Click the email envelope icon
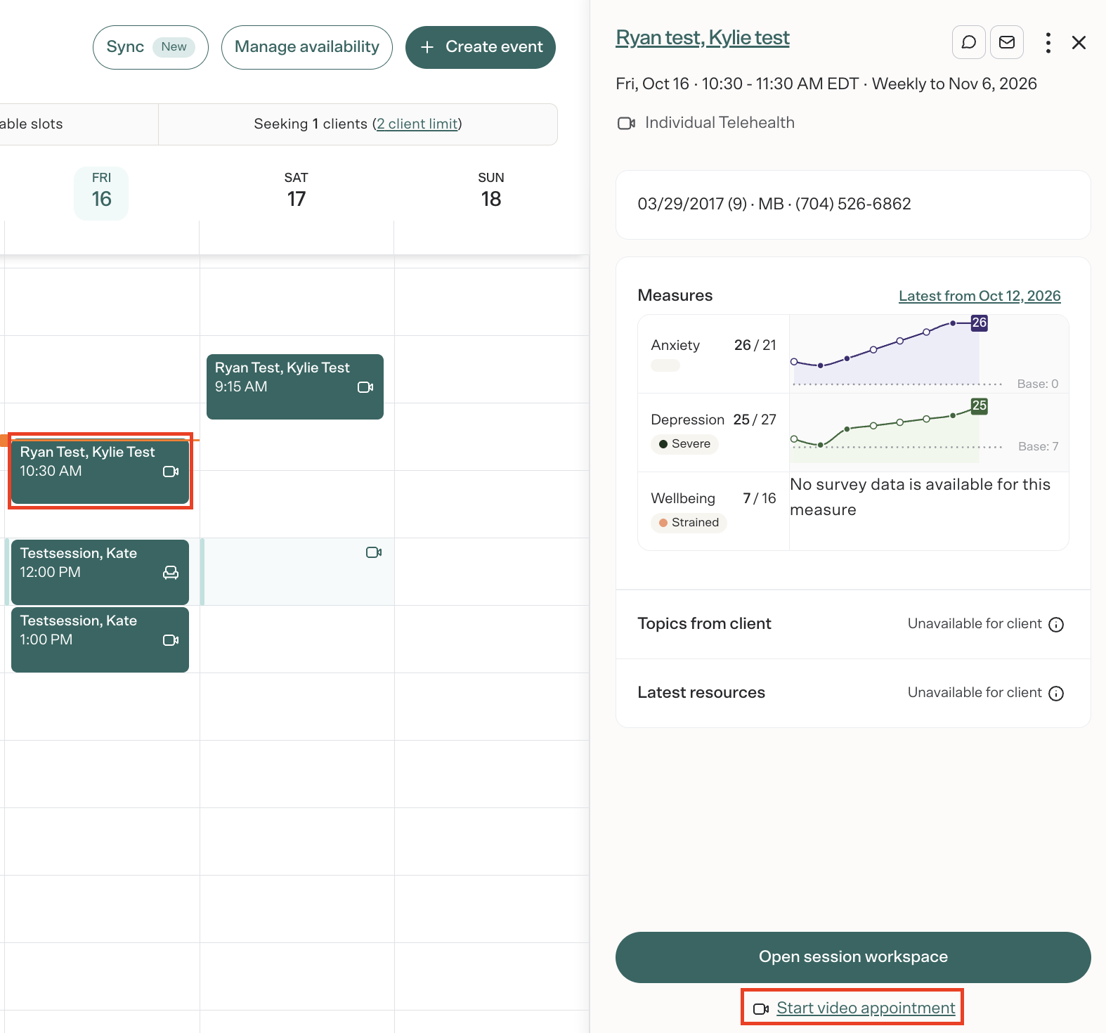The image size is (1106, 1033). coord(1007,42)
